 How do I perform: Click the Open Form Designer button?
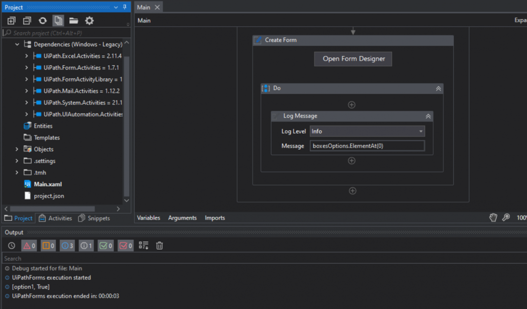[x=352, y=58]
